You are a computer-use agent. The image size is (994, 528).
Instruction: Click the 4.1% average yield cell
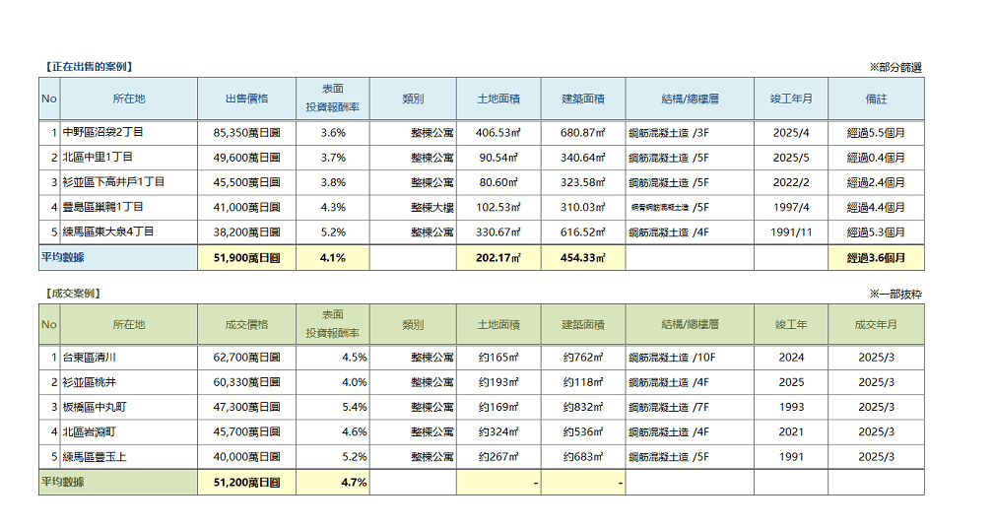(333, 258)
